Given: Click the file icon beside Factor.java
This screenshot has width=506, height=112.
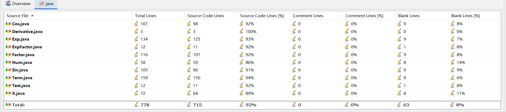Looking at the screenshot, I should pos(8,55).
